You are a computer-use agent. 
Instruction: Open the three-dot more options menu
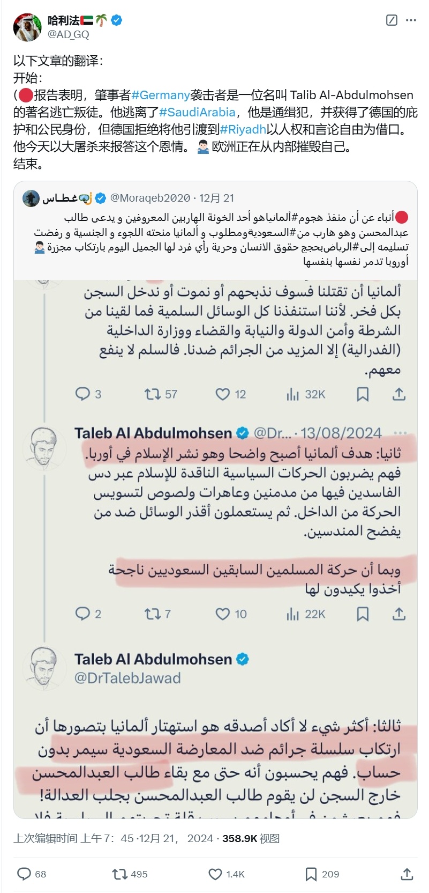click(x=411, y=20)
